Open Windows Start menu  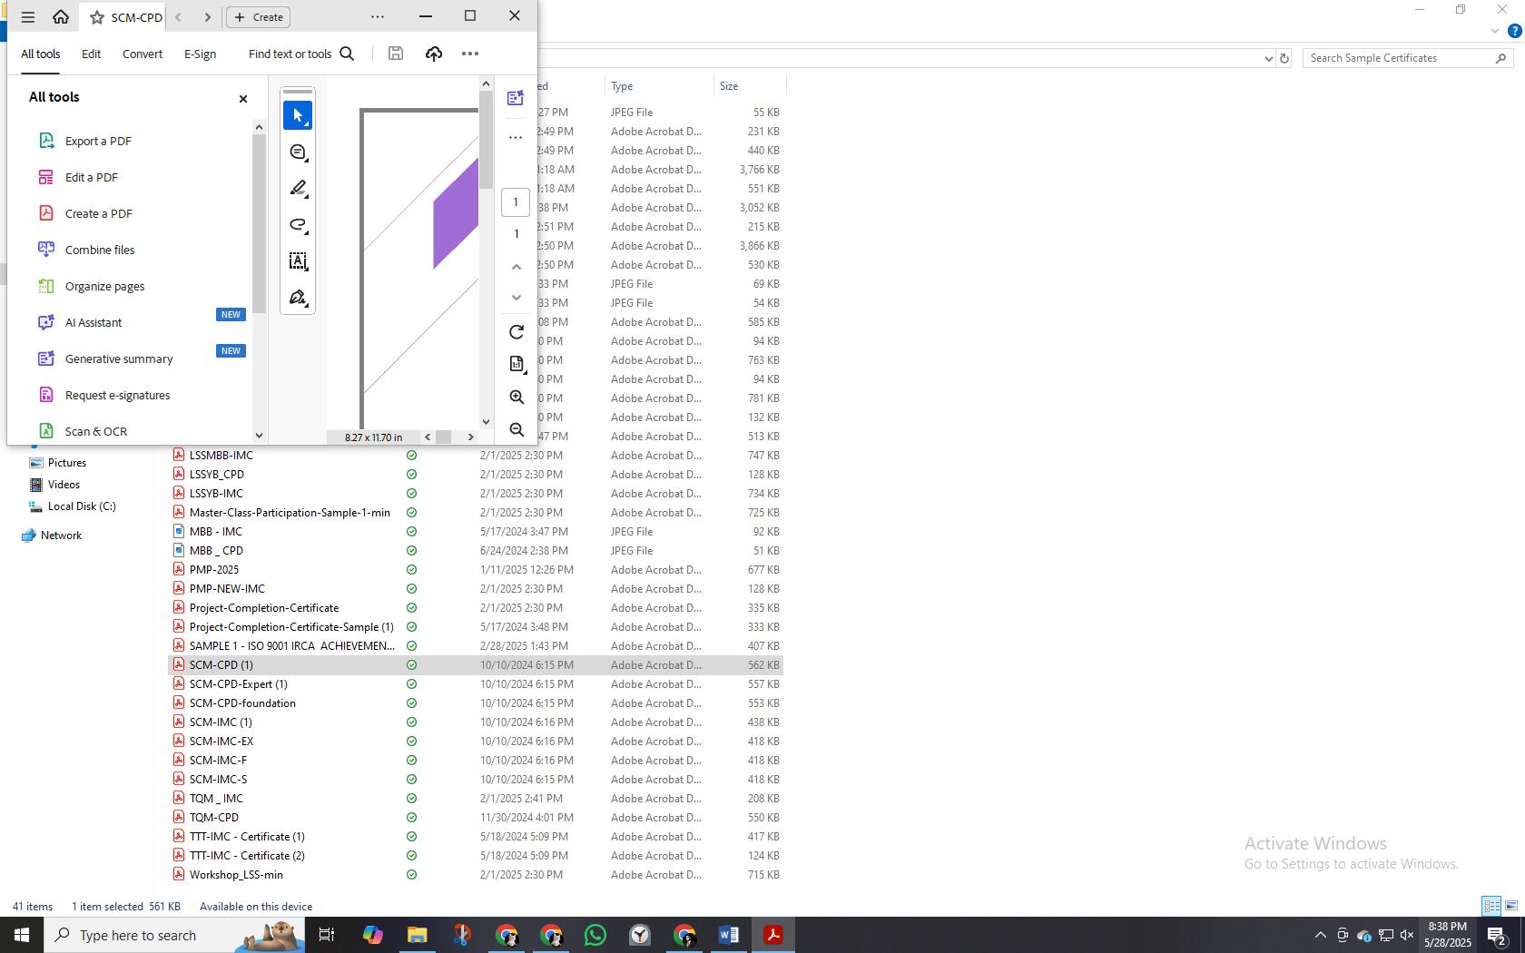pyautogui.click(x=22, y=935)
